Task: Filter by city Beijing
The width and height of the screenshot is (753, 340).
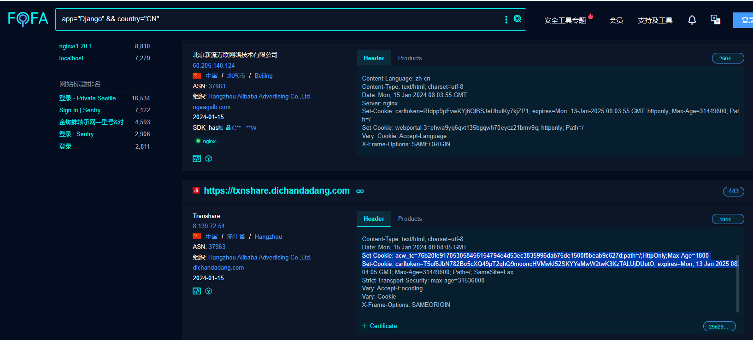Action: click(264, 76)
